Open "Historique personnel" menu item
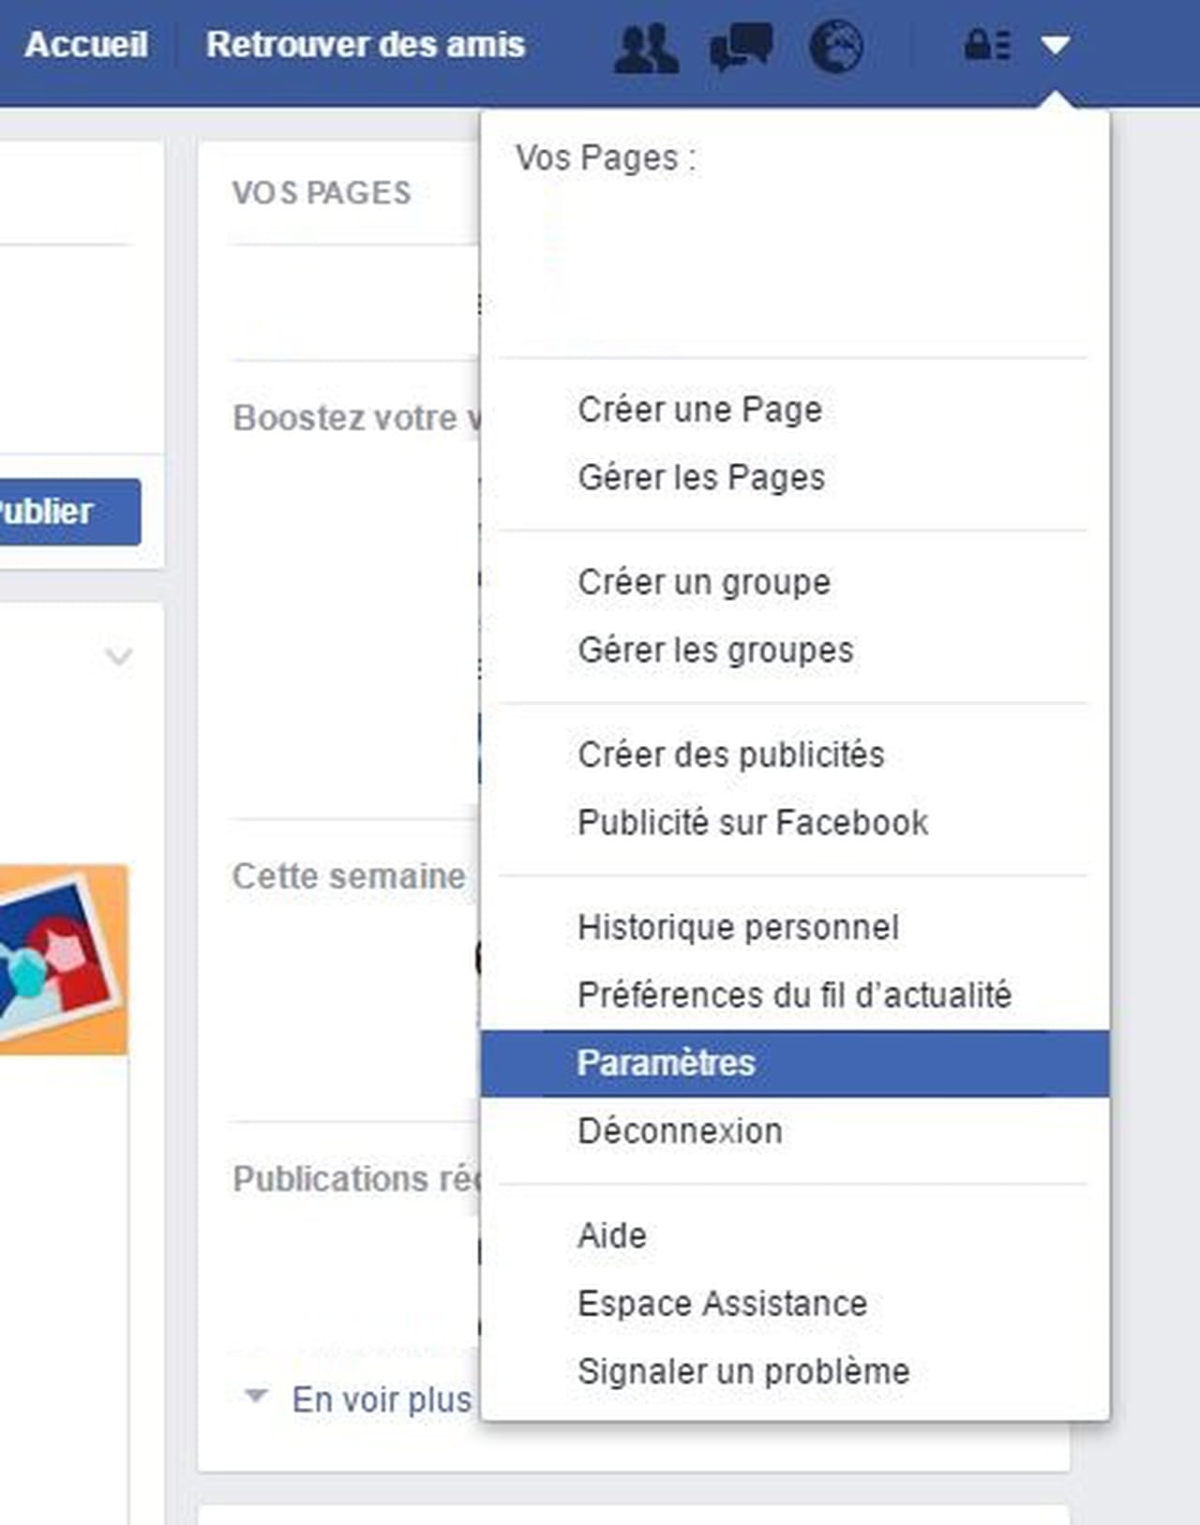 point(738,928)
